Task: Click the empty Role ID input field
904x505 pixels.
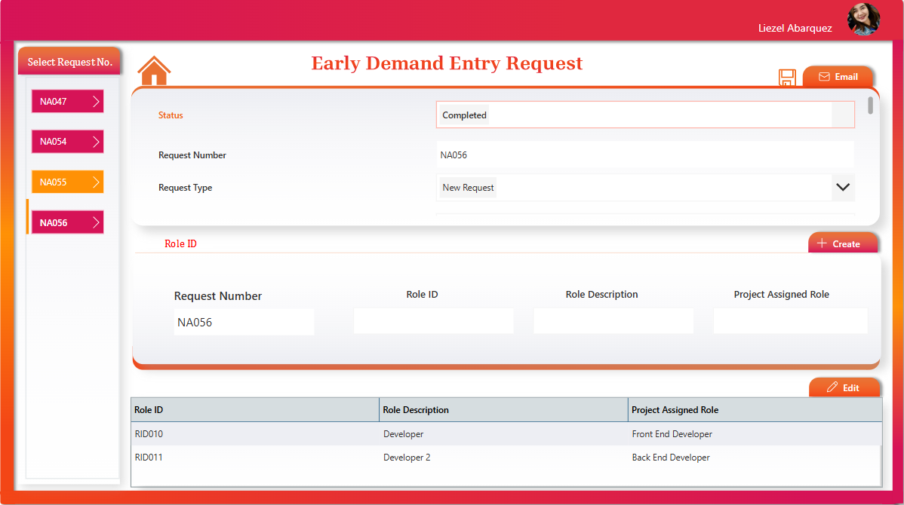Action: 433,321
